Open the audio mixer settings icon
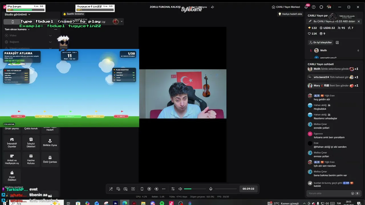The height and width of the screenshot is (205, 365). 173,189
